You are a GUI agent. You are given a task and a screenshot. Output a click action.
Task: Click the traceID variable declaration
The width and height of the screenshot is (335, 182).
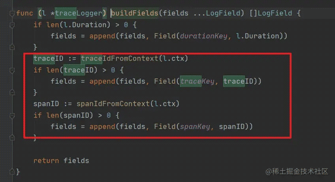[x=48, y=59]
